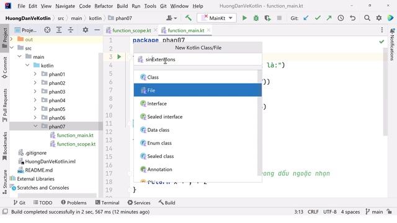Select opened file locate target icon

[x=47, y=30]
